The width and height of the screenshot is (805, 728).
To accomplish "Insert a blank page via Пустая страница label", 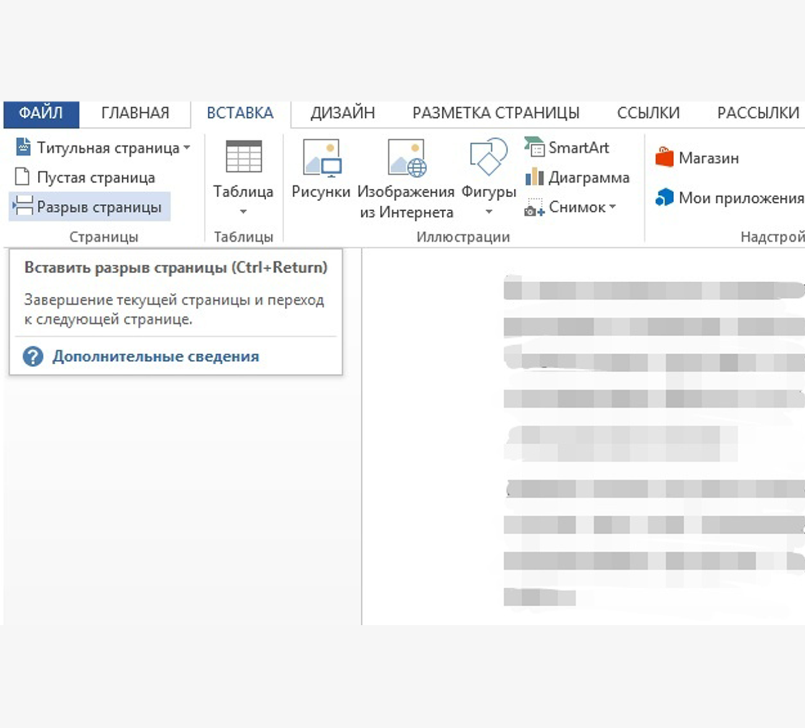I will coord(96,178).
